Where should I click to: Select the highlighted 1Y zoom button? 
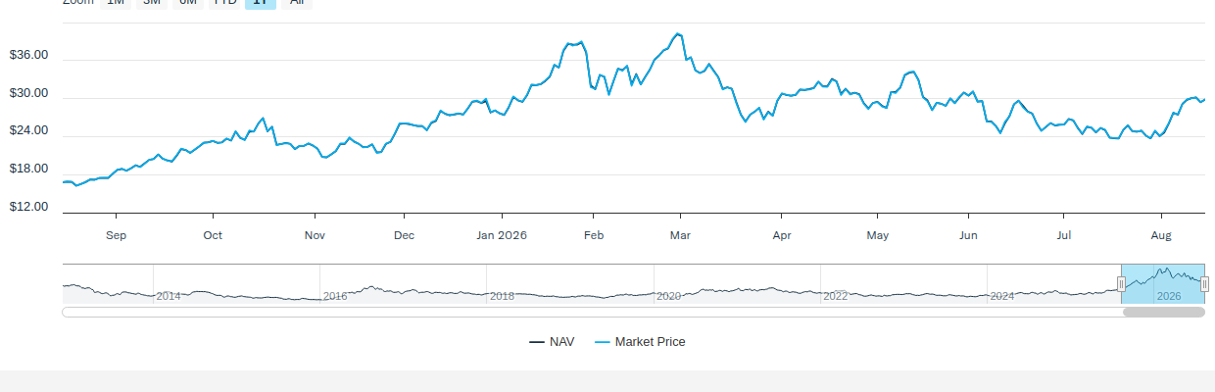[x=261, y=3]
